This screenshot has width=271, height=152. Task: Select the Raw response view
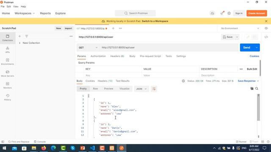click(95, 89)
